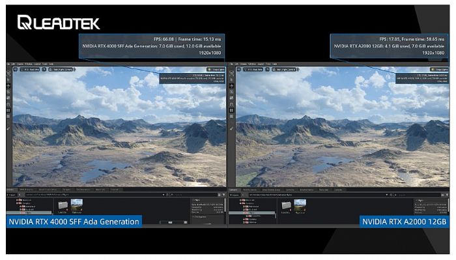The image size is (456, 260).
Task: Click the Search field in left content browser
Action: 193,195
